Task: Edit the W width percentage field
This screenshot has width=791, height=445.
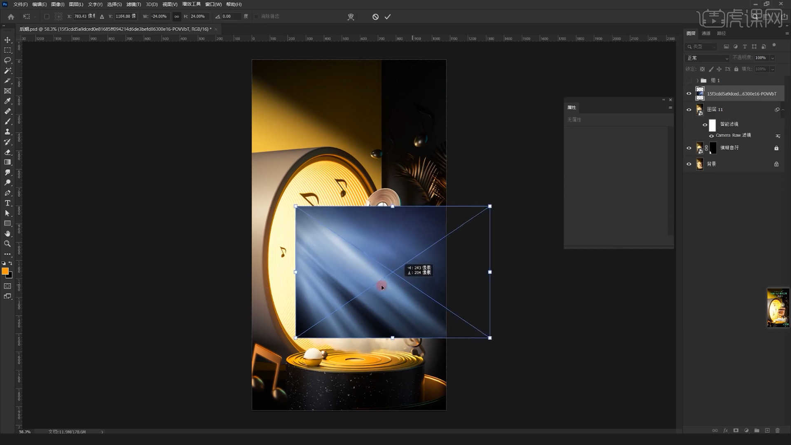Action: pos(159,16)
